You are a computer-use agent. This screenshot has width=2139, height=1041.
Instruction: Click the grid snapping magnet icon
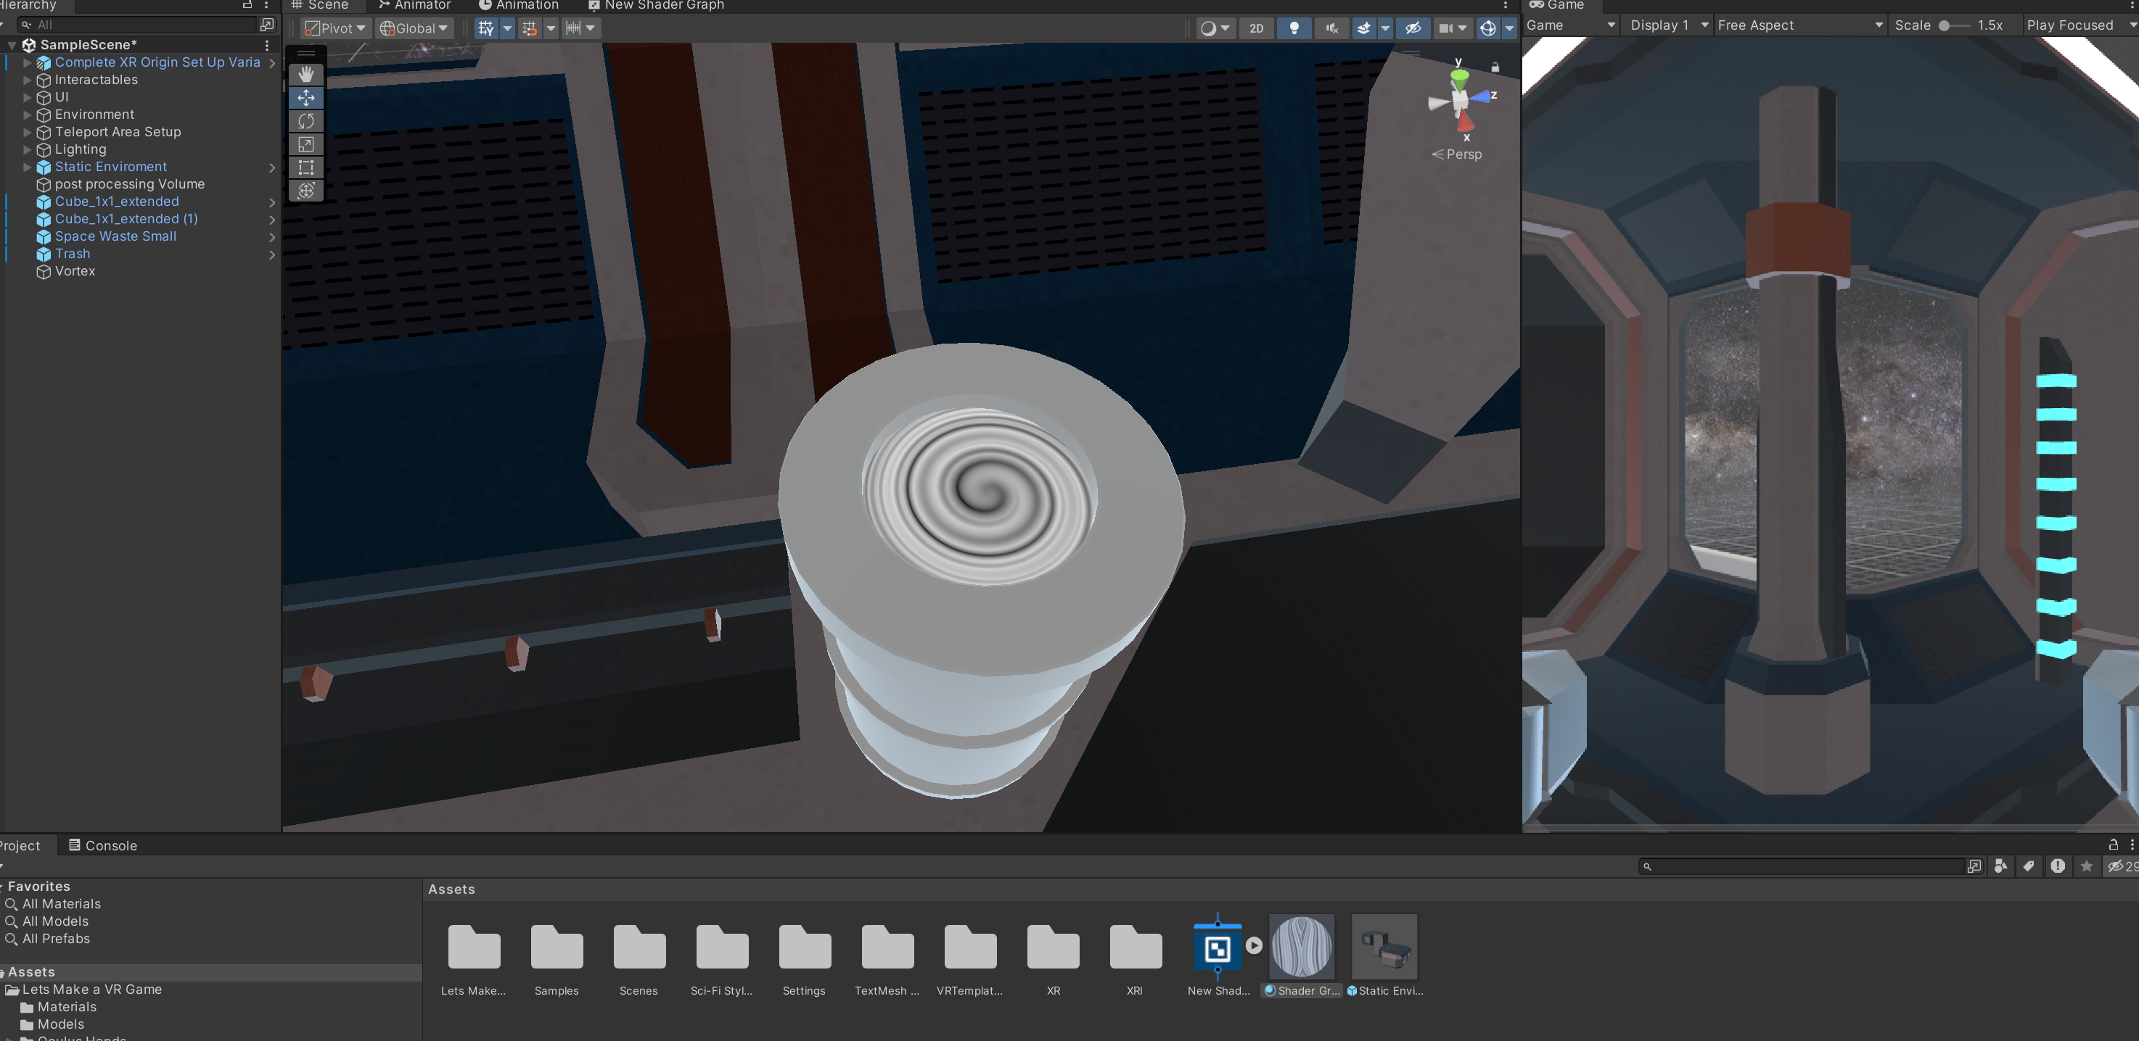529,28
